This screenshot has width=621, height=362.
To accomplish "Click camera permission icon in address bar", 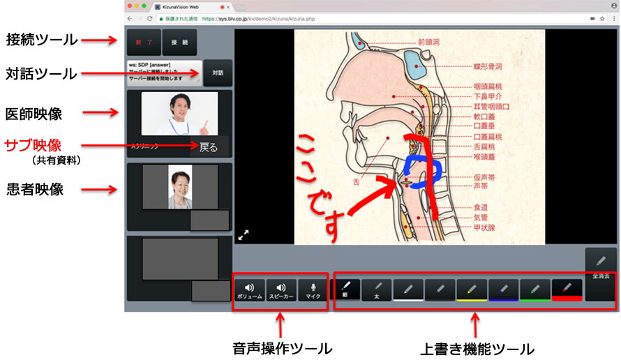I will 592,19.
